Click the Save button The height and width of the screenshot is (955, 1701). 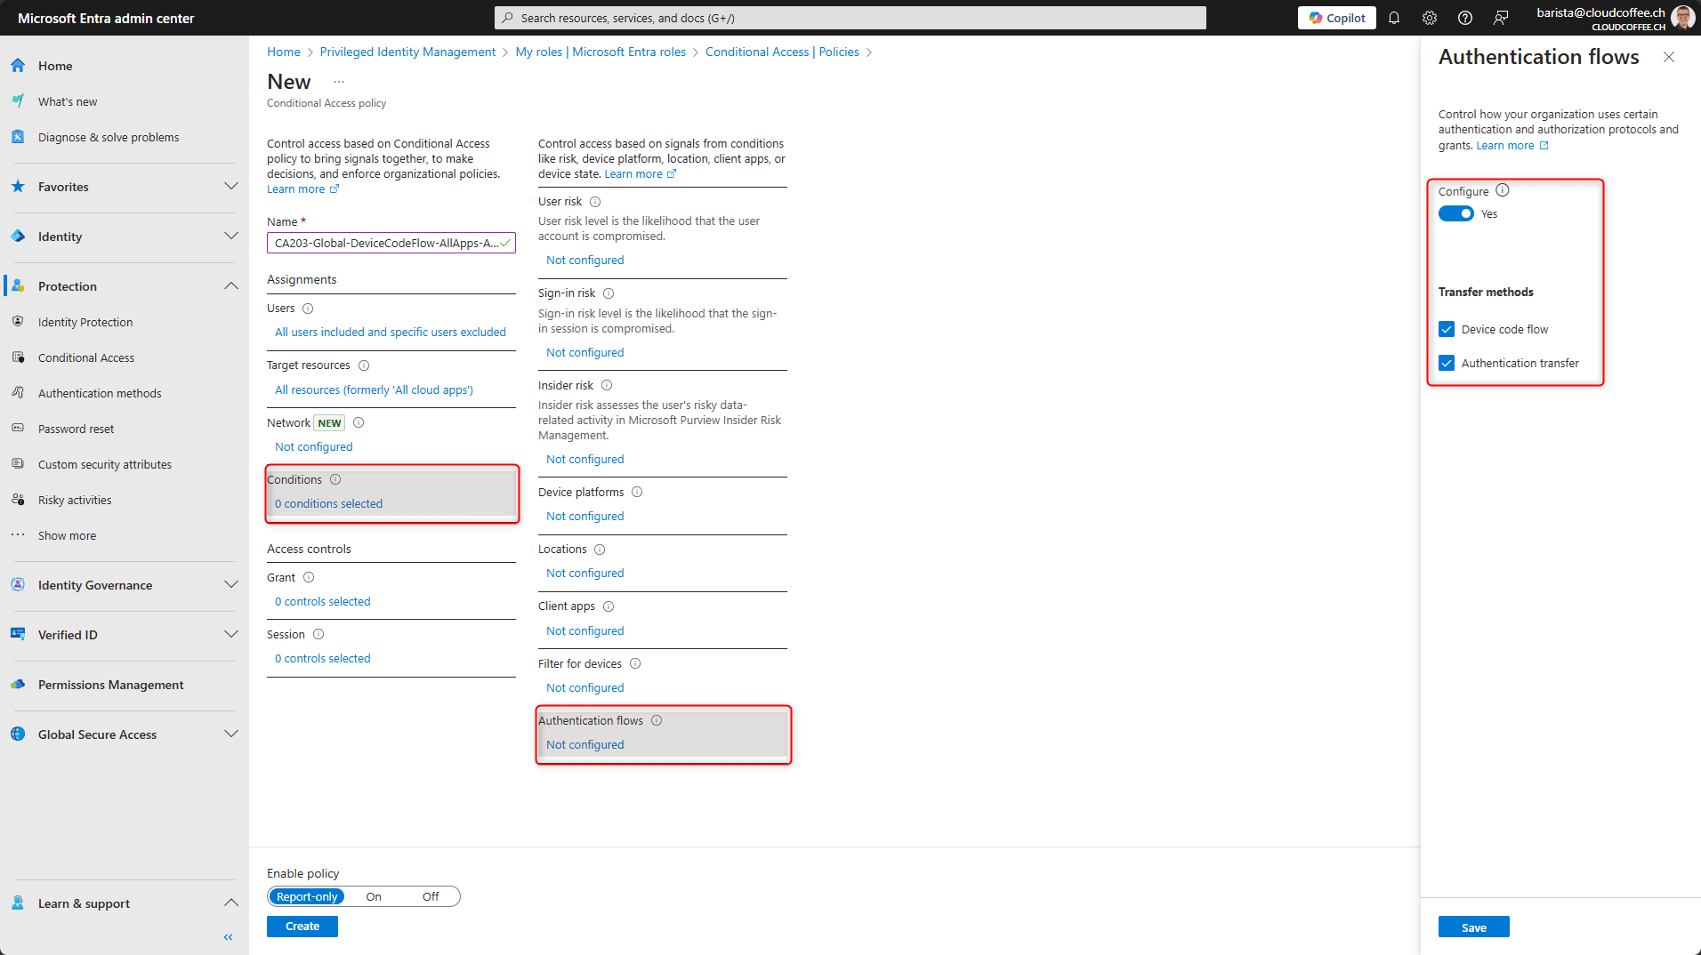pos(1473,927)
